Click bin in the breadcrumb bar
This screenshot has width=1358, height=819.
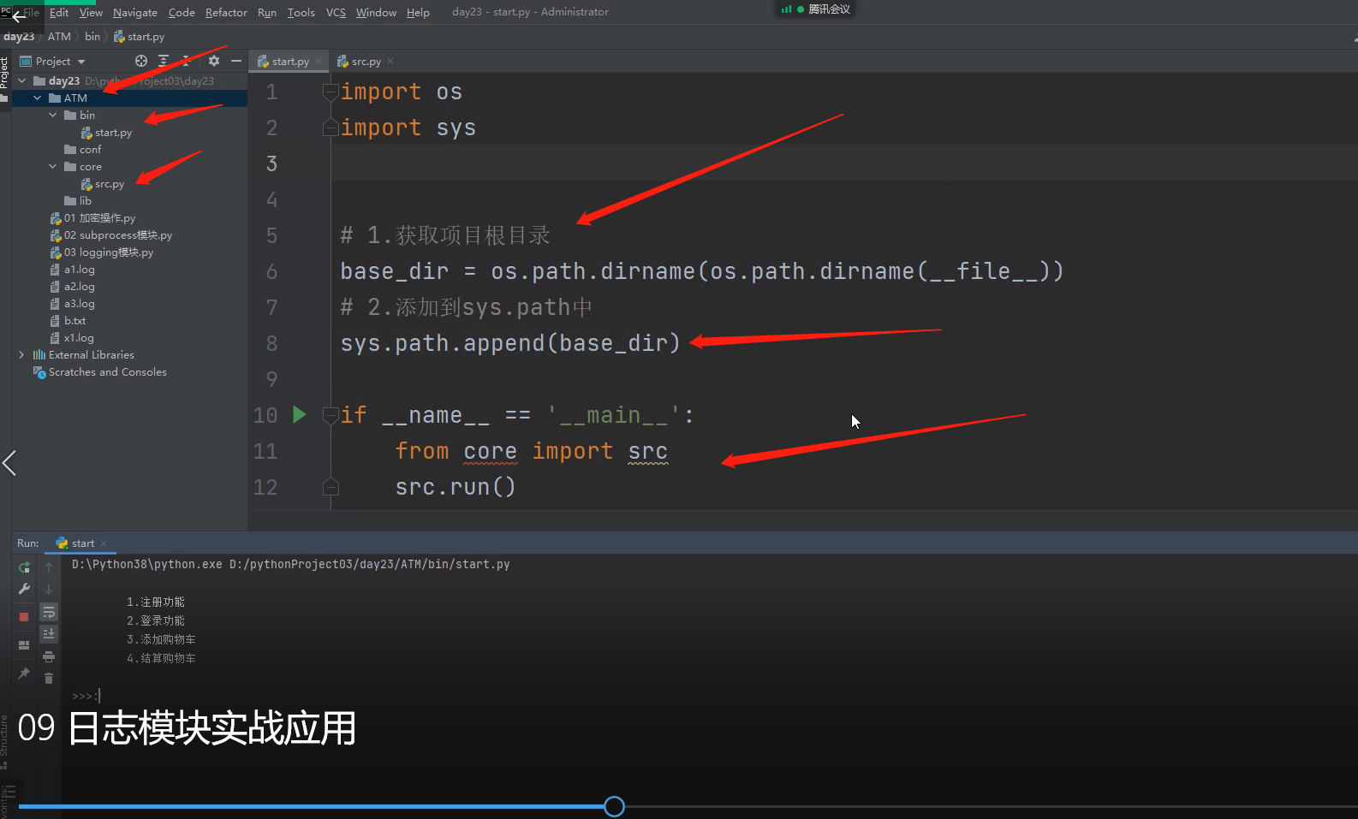click(92, 37)
